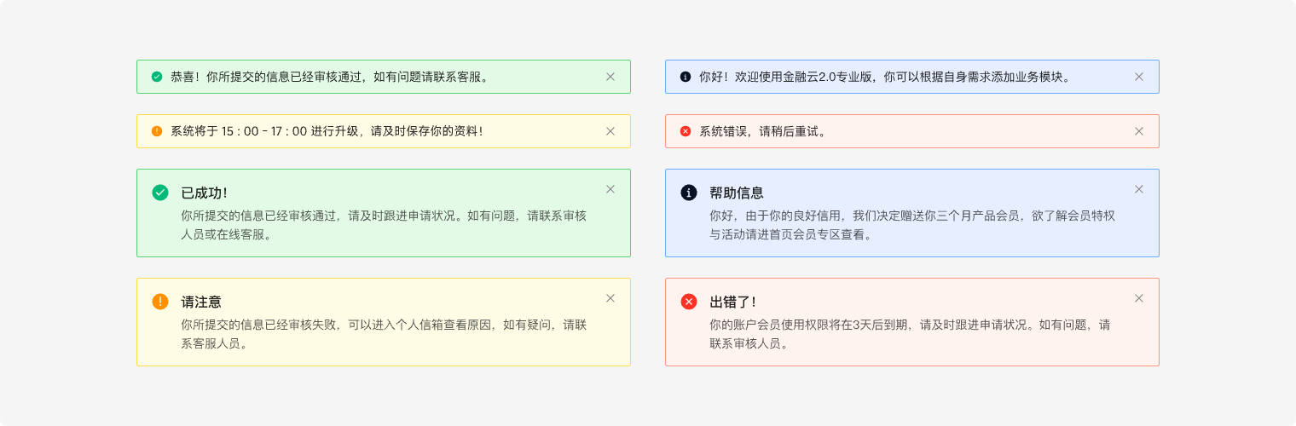Click the large green check icon beside 已成功!

(x=160, y=193)
